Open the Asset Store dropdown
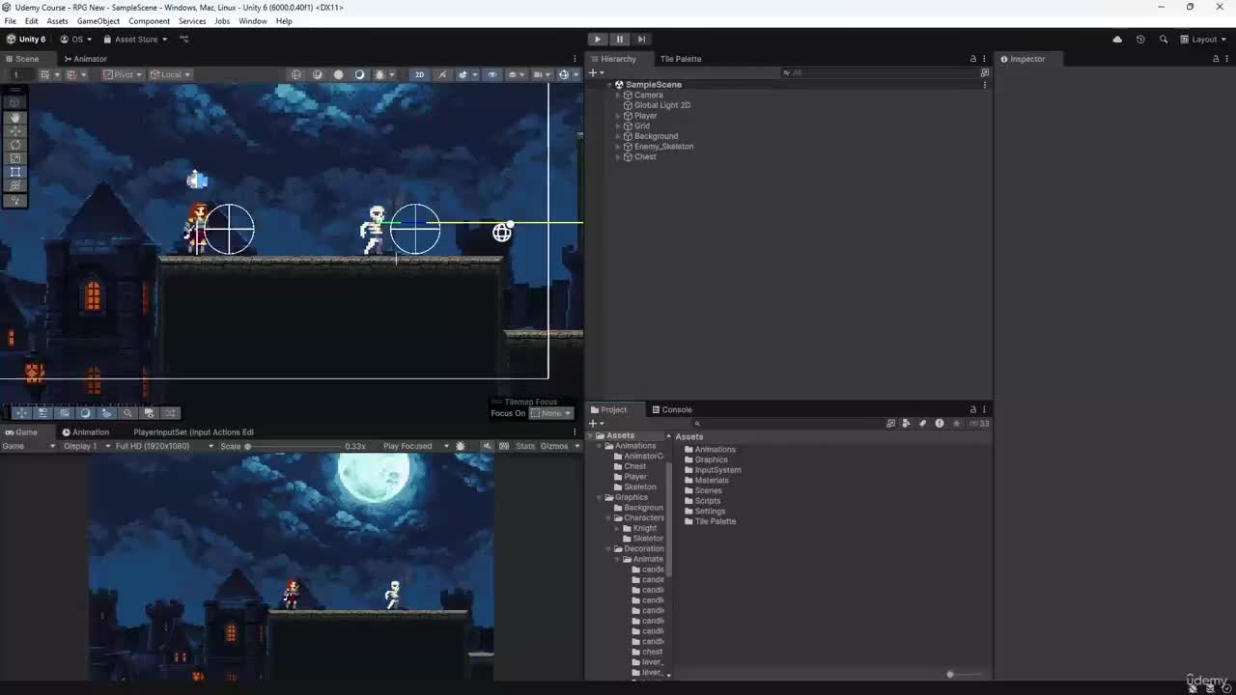Viewport: 1236px width, 695px height. 135,40
